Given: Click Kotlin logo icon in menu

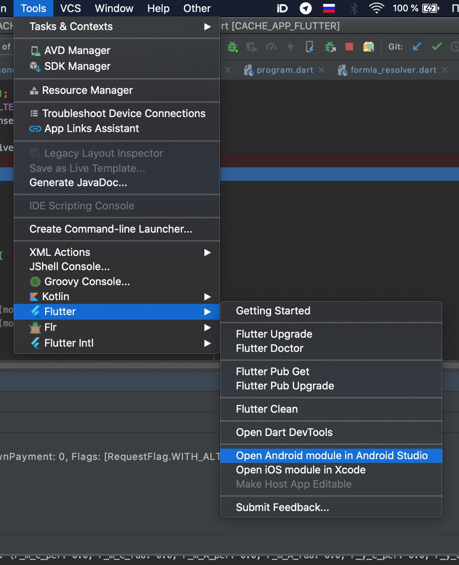Looking at the screenshot, I should tap(34, 297).
